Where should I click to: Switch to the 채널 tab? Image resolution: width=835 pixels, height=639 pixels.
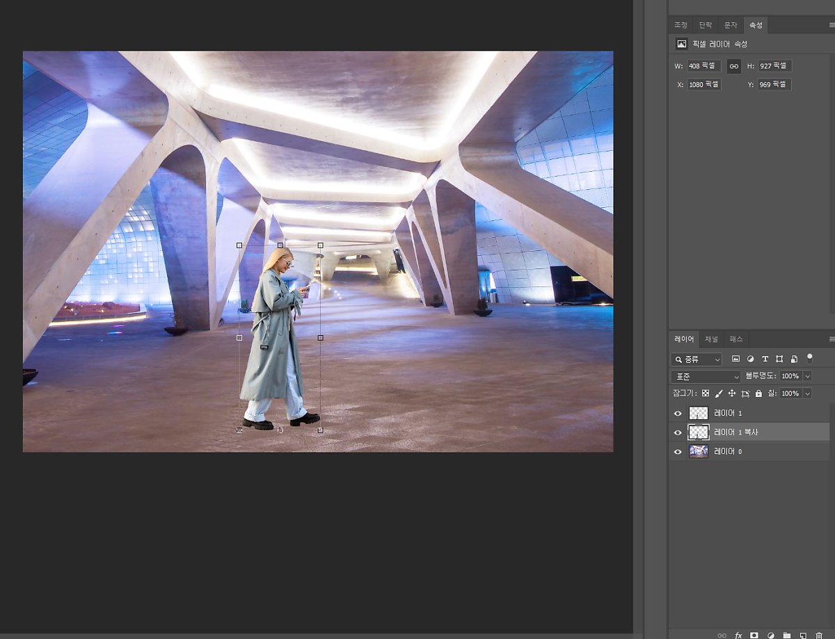(x=711, y=339)
